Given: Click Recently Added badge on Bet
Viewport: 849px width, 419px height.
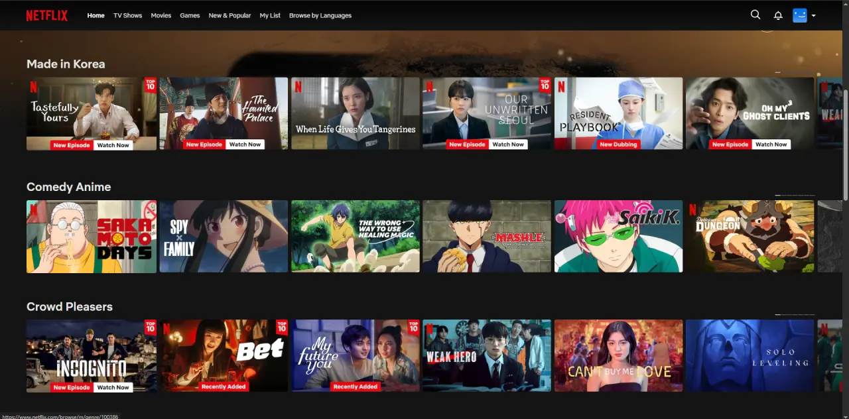Looking at the screenshot, I should 224,387.
